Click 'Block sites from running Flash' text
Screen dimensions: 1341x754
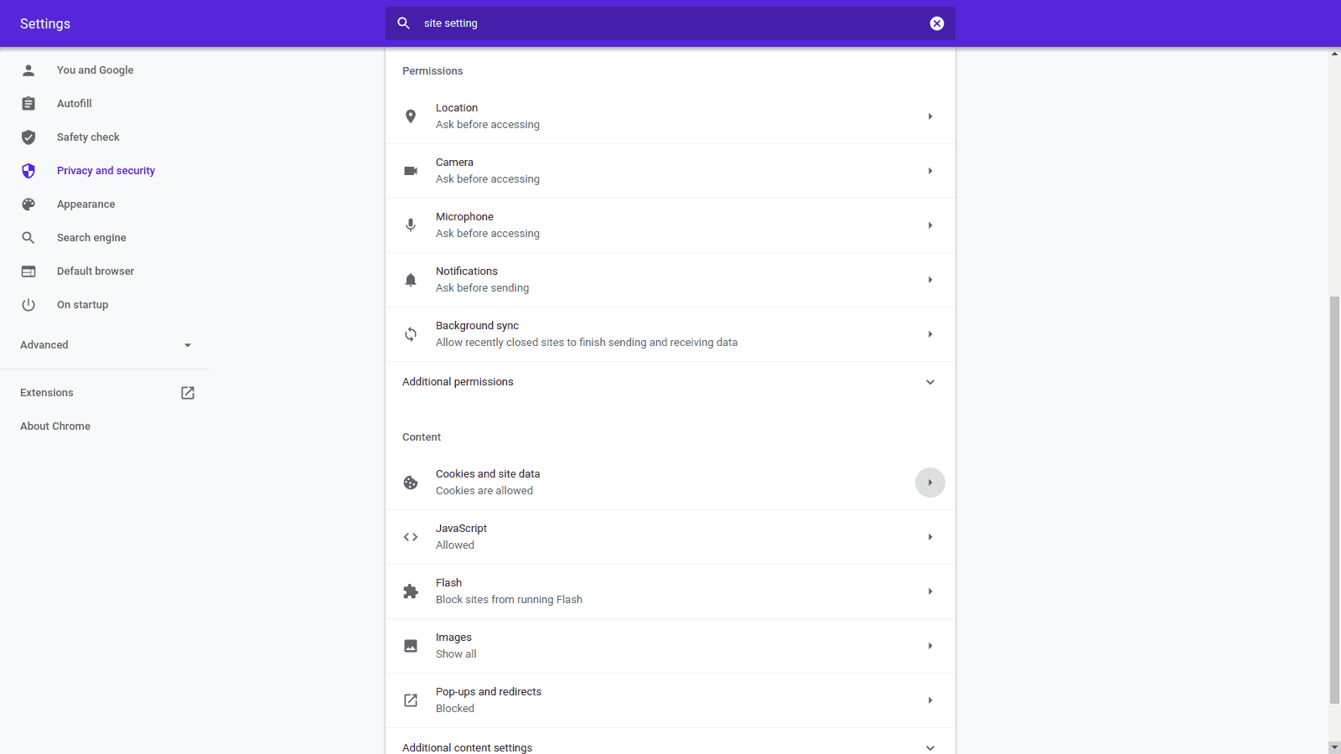pos(509,600)
